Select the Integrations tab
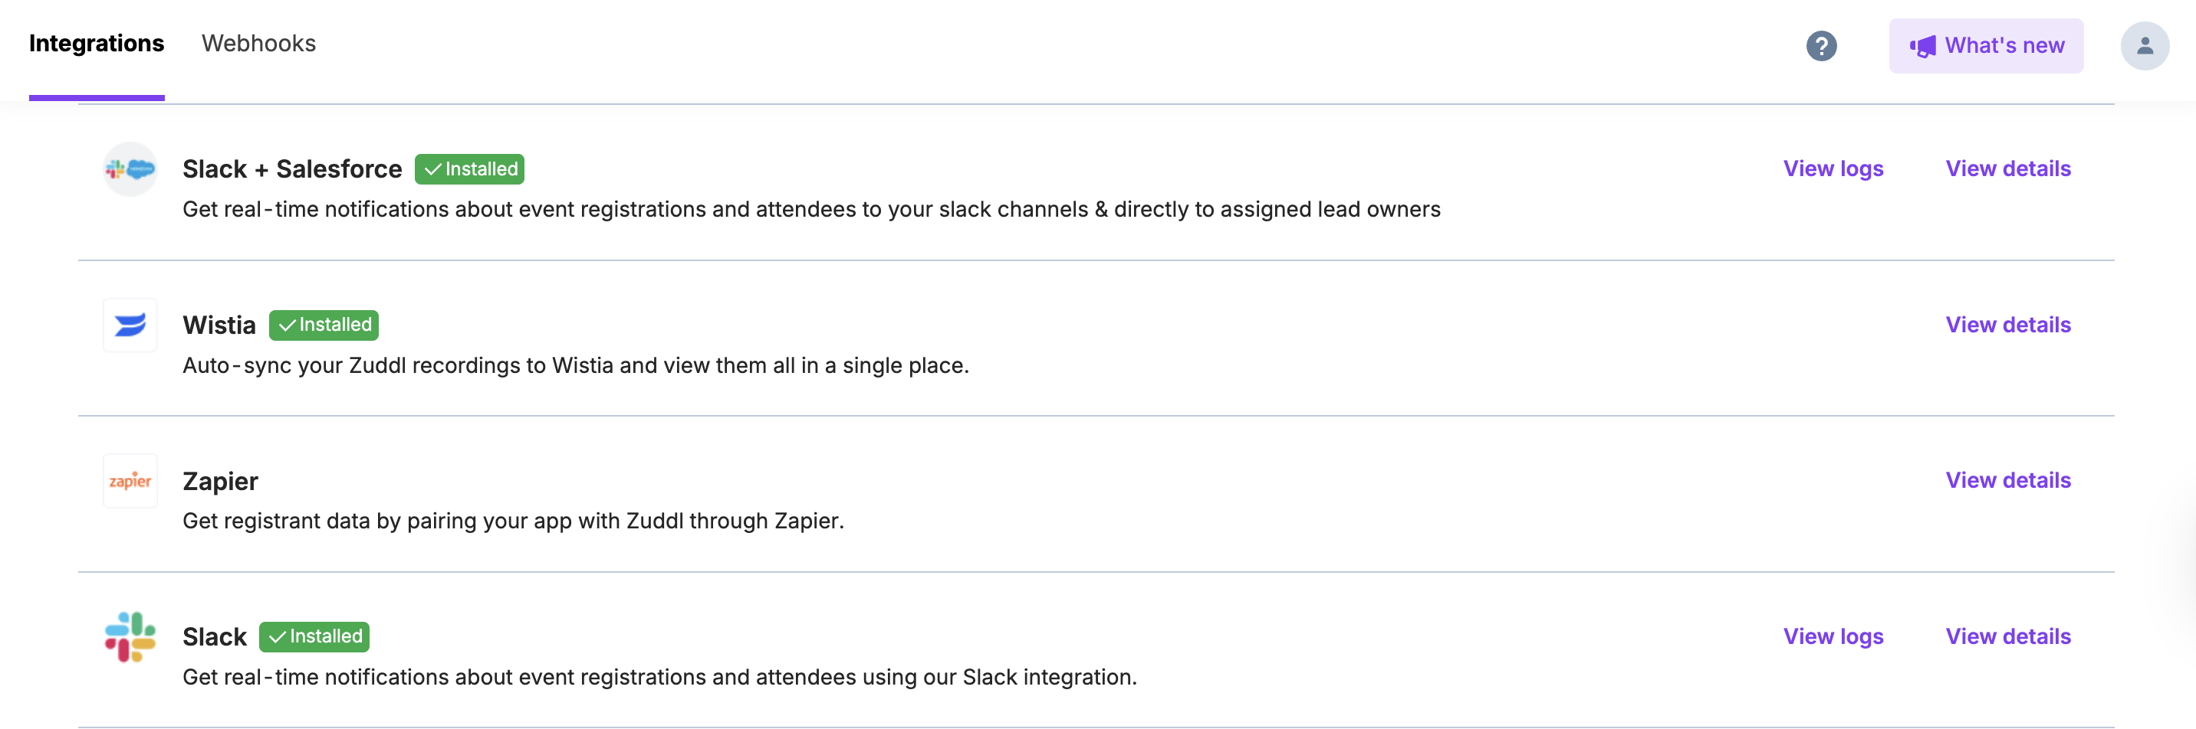Viewport: 2196px width, 729px height. point(97,44)
